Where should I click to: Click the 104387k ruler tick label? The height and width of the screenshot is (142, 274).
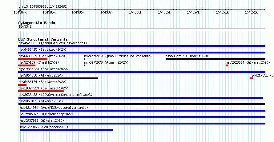[x=107, y=12]
